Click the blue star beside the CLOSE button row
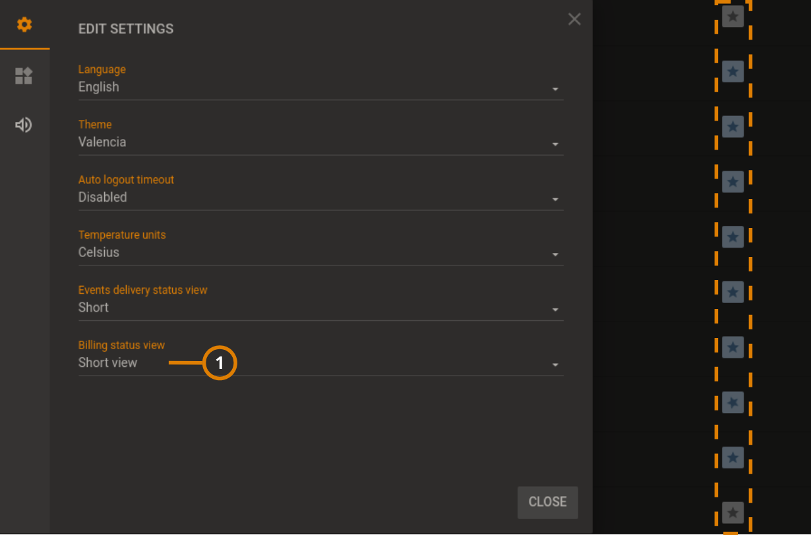The image size is (811, 535). pos(733,457)
